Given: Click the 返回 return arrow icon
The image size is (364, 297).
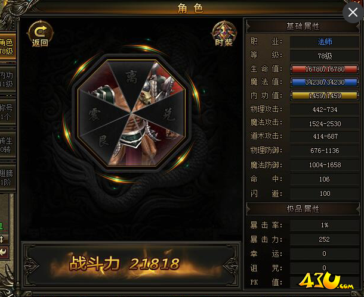Looking at the screenshot, I should 41,34.
